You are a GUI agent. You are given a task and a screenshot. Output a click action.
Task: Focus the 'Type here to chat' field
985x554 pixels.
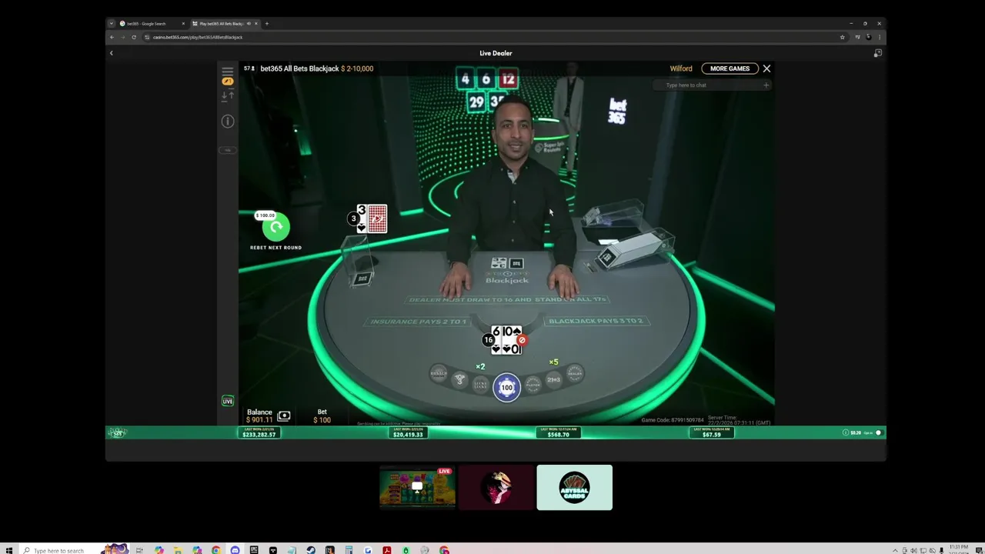coord(712,85)
